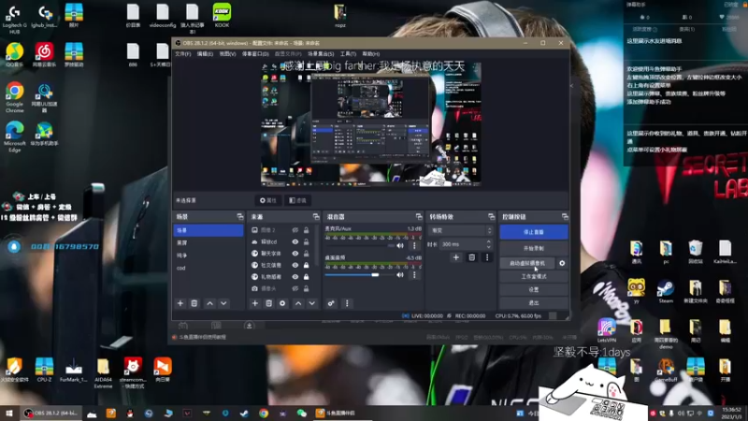
Task: Mute the 麦克风/Aux channel speaker icon
Action: (x=400, y=246)
